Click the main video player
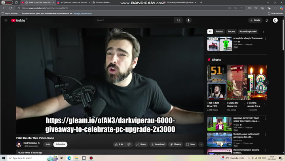 (x=110, y=81)
